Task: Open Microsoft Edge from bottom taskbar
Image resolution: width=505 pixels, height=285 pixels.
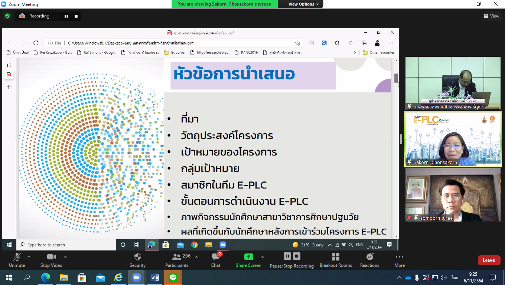Action: [x=45, y=278]
